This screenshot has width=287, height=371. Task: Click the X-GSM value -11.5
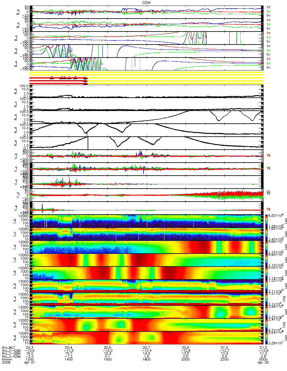(68, 351)
